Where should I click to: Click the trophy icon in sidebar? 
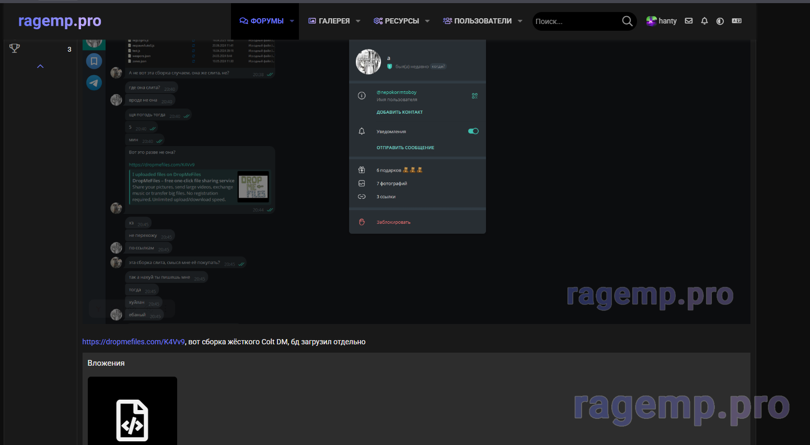[x=15, y=49]
